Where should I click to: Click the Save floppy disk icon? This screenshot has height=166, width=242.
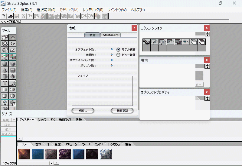17,16
